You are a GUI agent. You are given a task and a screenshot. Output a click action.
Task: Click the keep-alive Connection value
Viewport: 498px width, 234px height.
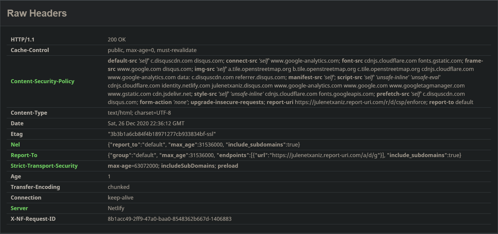click(121, 198)
